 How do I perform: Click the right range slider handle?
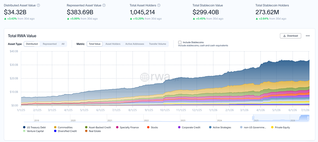308,118
